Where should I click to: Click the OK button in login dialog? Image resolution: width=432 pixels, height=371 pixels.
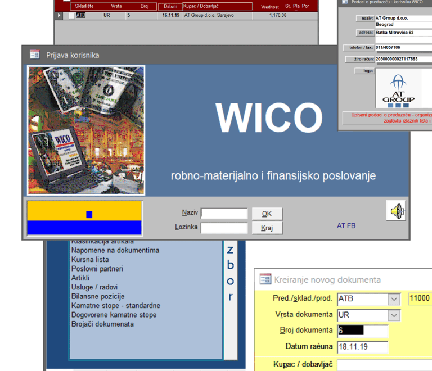pos(267,214)
